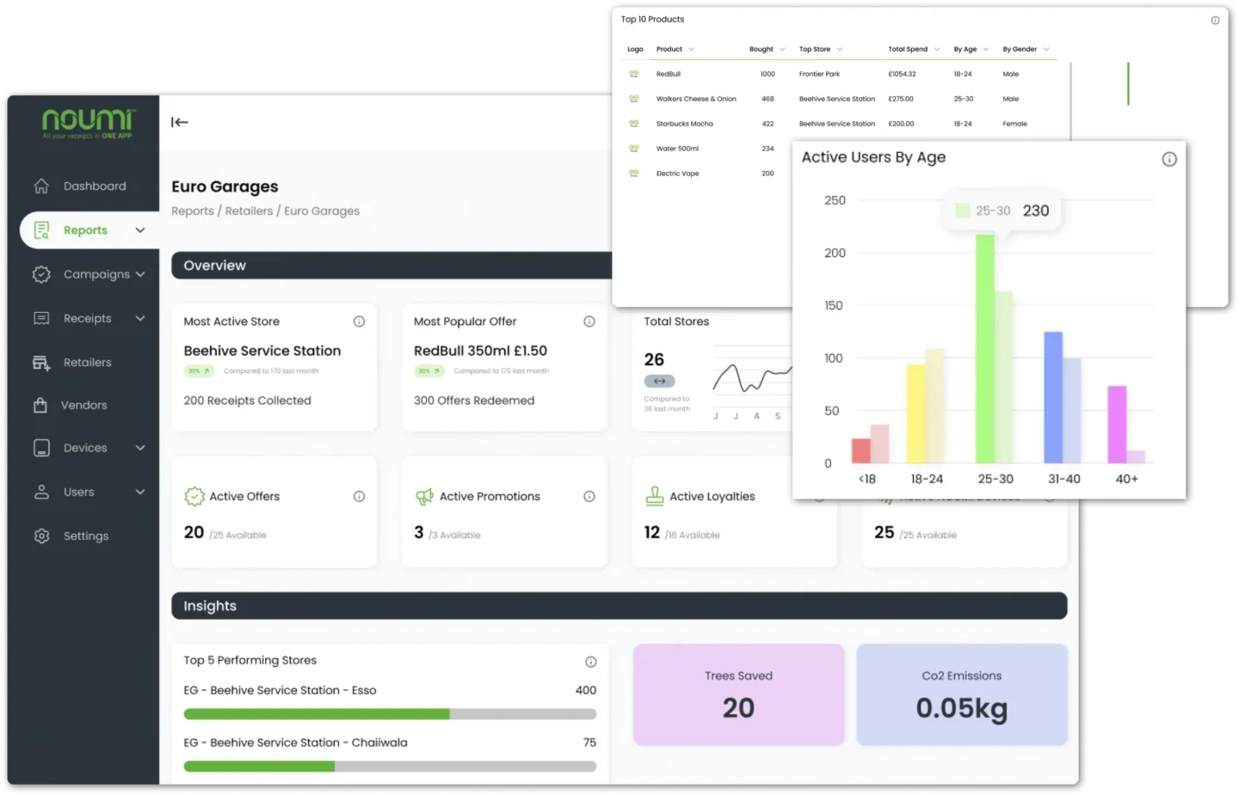Viewport: 1239px width, 795px height.
Task: Click the Walkers Cheese & Onion product row
Action: point(839,99)
